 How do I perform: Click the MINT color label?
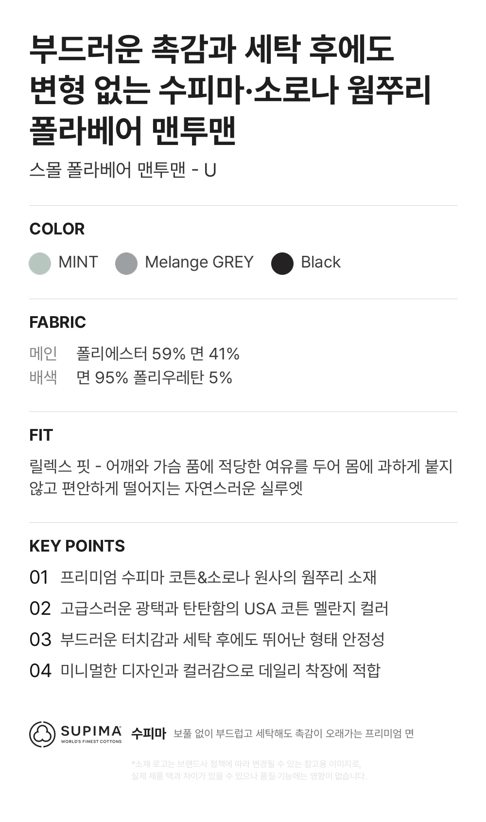(78, 262)
